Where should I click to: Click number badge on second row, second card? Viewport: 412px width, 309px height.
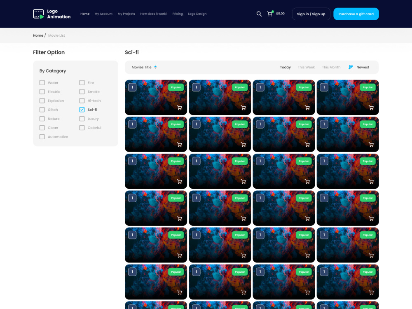click(x=196, y=124)
